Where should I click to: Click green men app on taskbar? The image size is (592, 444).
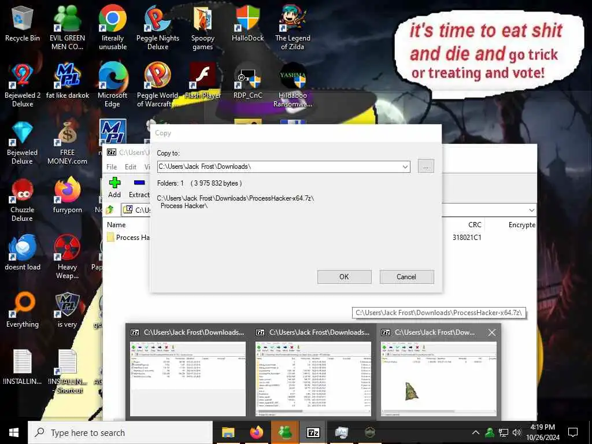285,432
